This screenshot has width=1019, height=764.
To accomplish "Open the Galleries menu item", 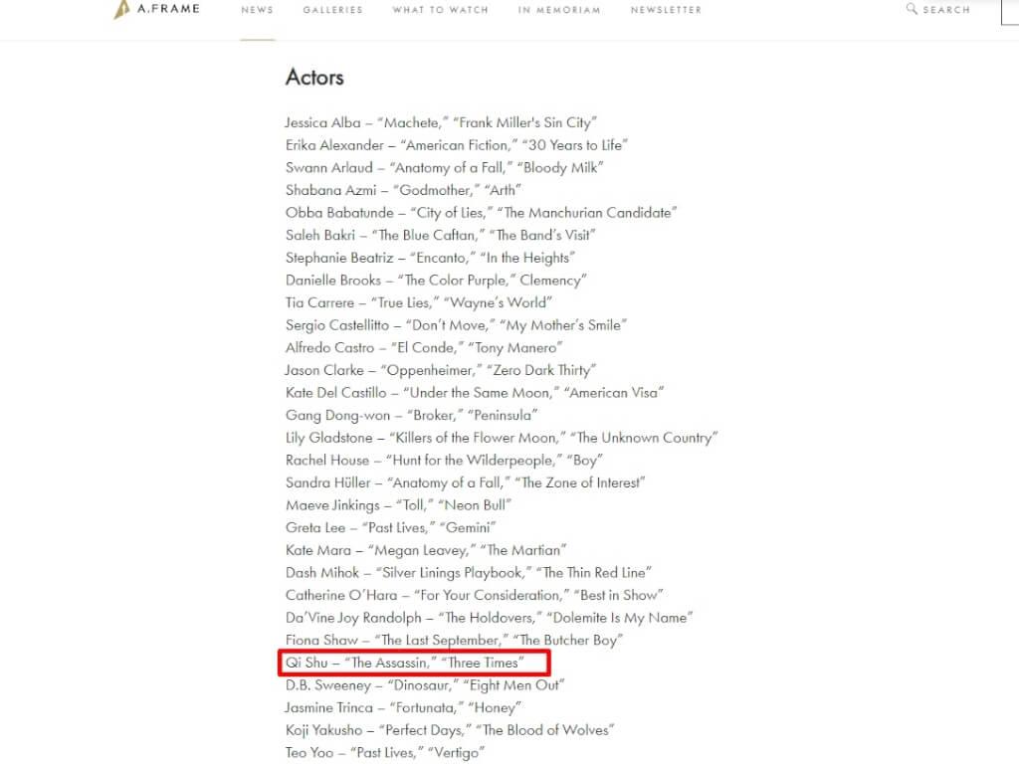I will pyautogui.click(x=332, y=10).
